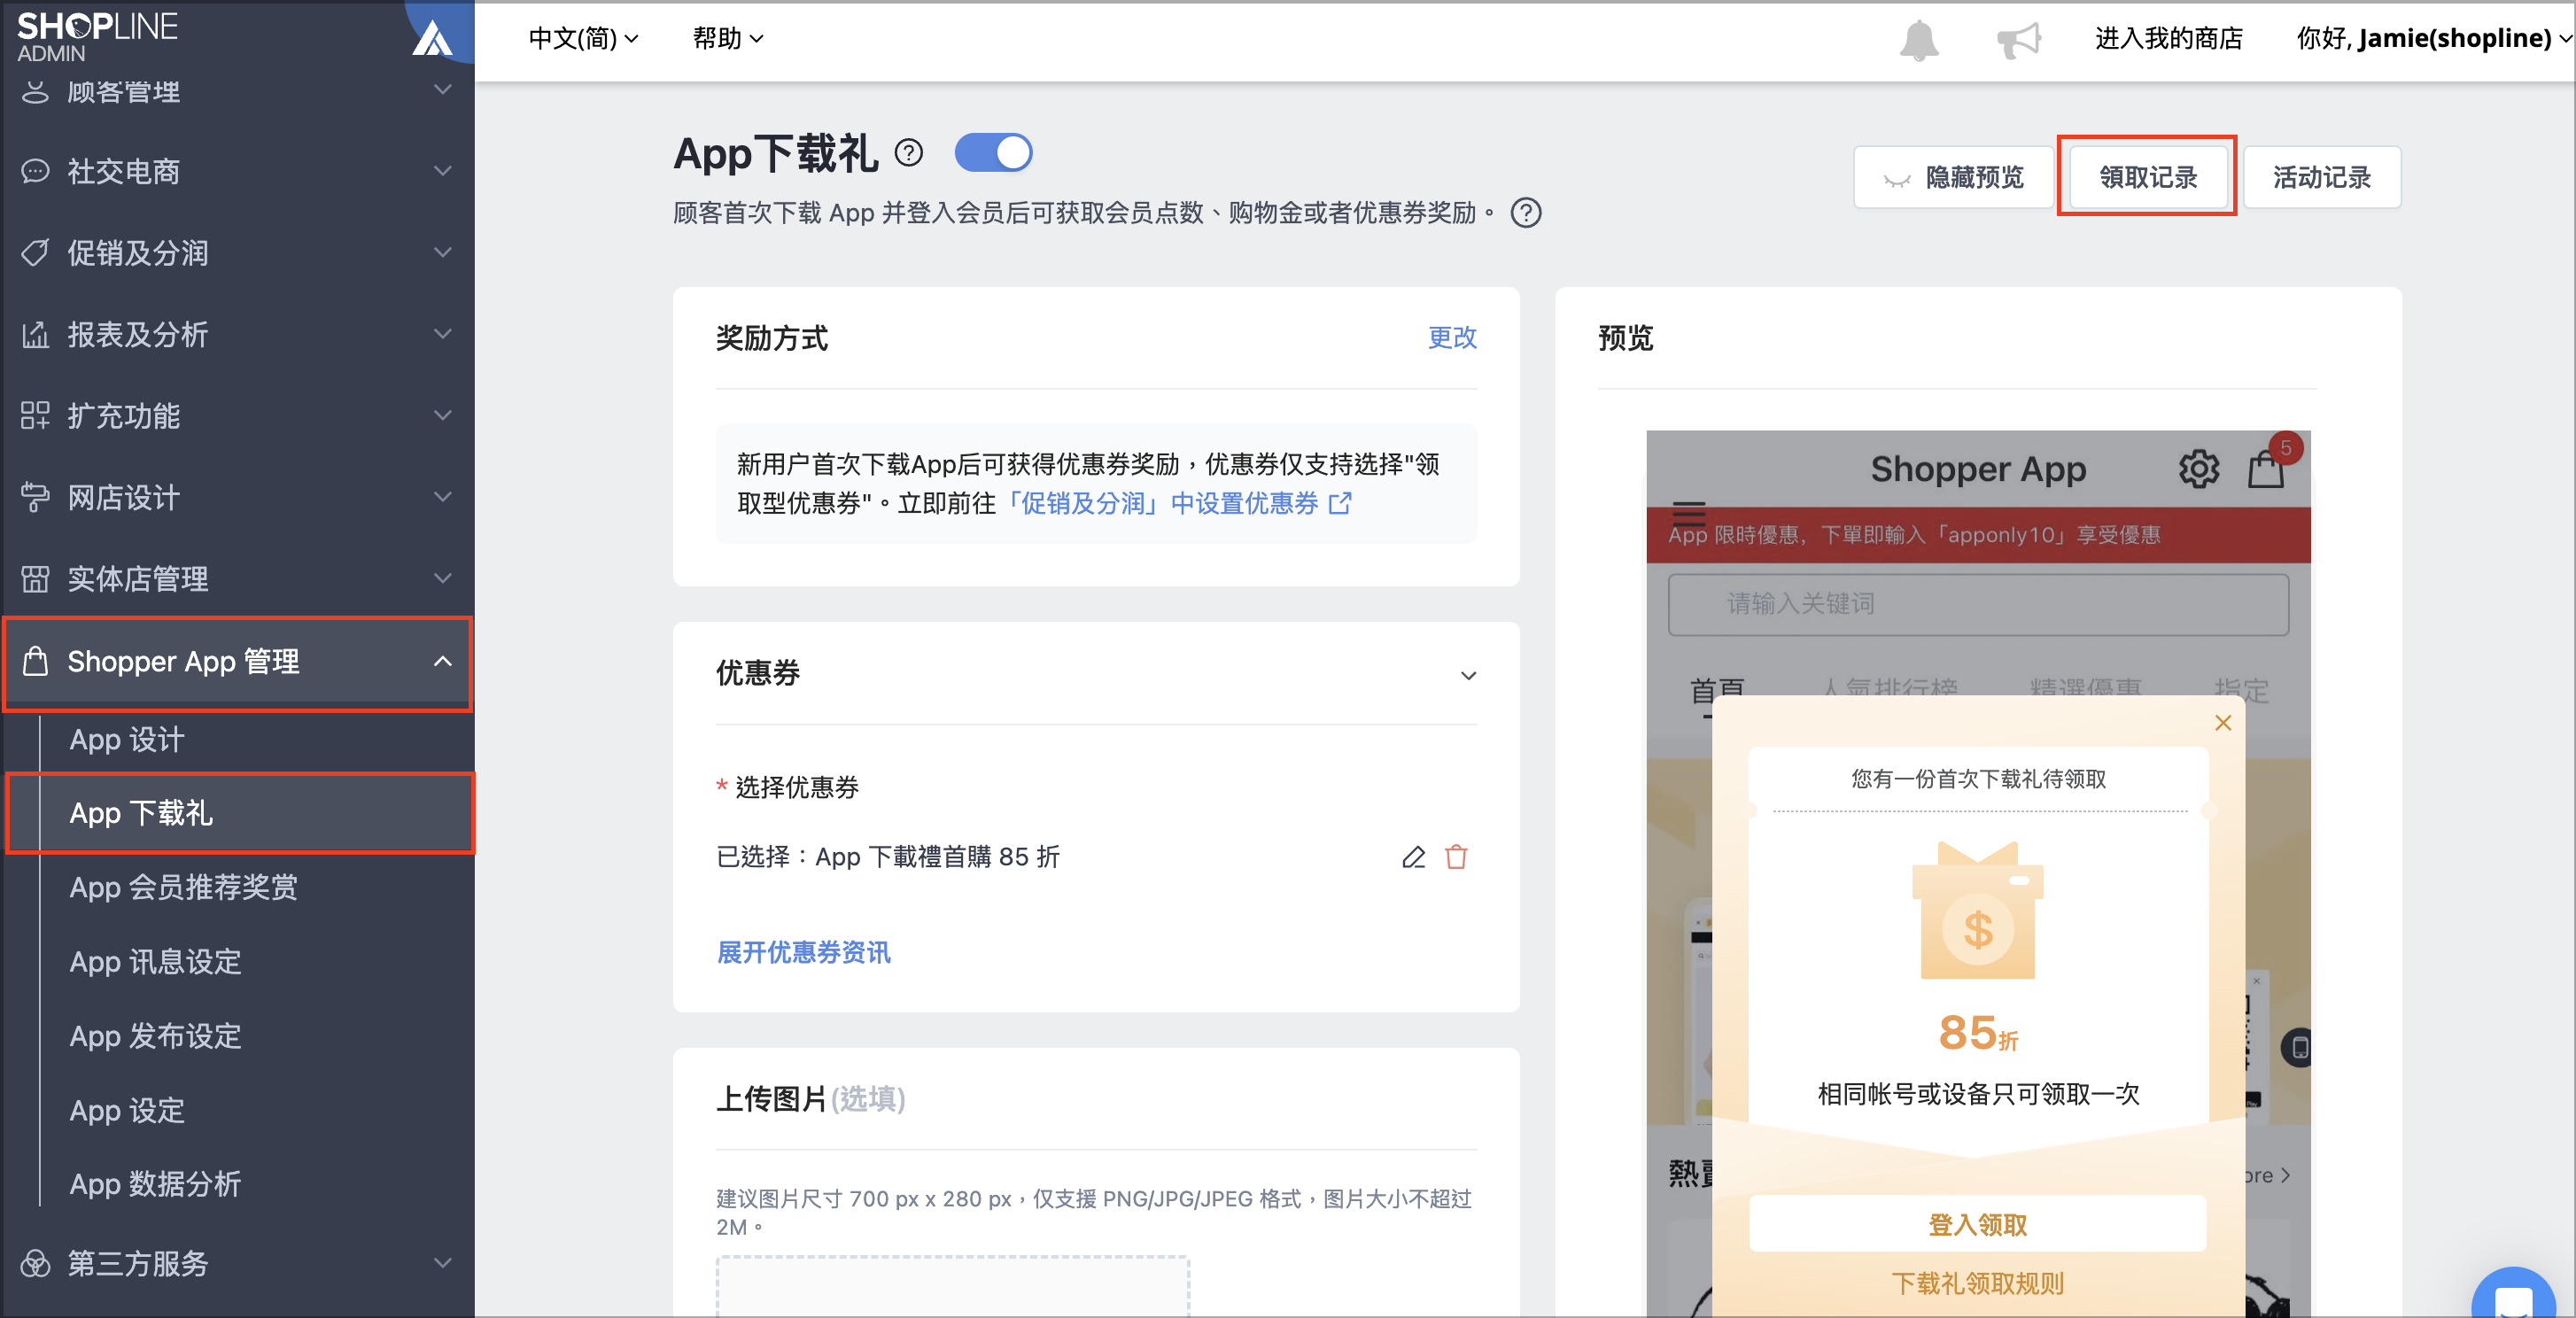This screenshot has height=1318, width=2576.
Task: Click the SHOPLINE ADMIN logo
Action: 97,36
